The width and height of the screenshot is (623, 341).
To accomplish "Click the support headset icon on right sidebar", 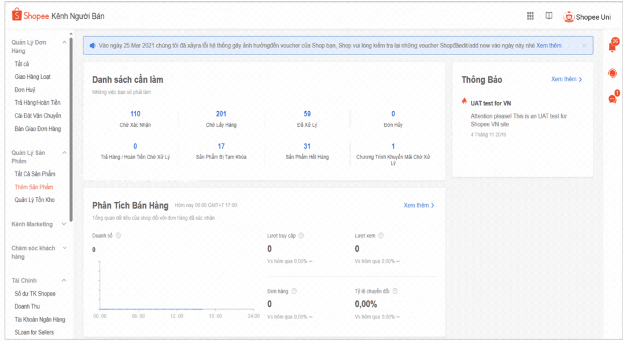I will pos(613,74).
